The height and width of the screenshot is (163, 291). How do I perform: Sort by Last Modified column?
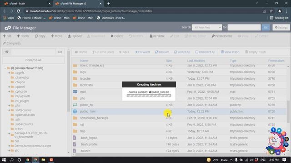click(196, 61)
